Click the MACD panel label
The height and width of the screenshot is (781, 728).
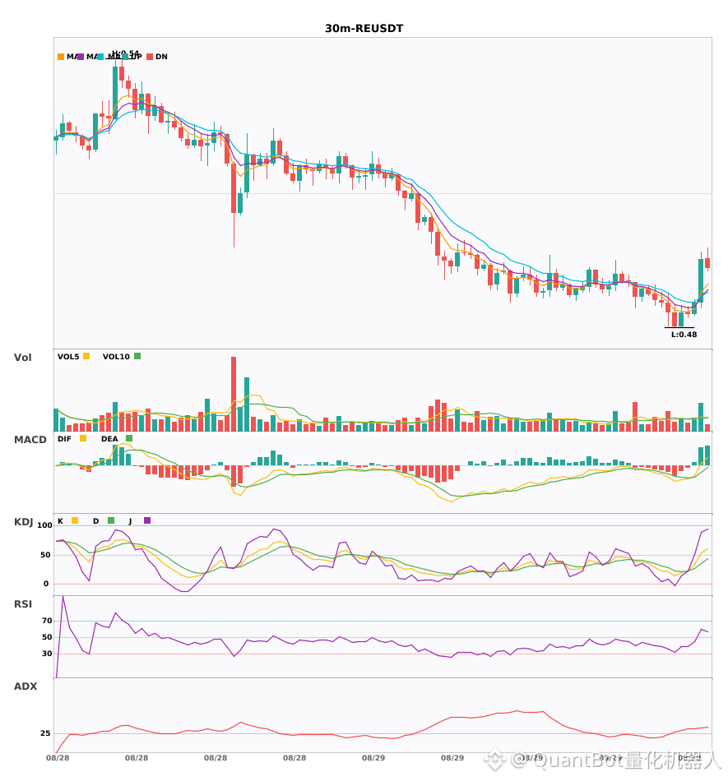30,440
